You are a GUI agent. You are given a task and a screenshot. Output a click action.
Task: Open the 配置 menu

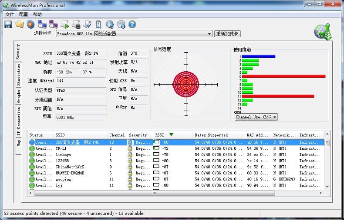click(24, 14)
